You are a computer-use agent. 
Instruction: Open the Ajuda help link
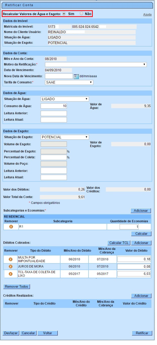147,14
